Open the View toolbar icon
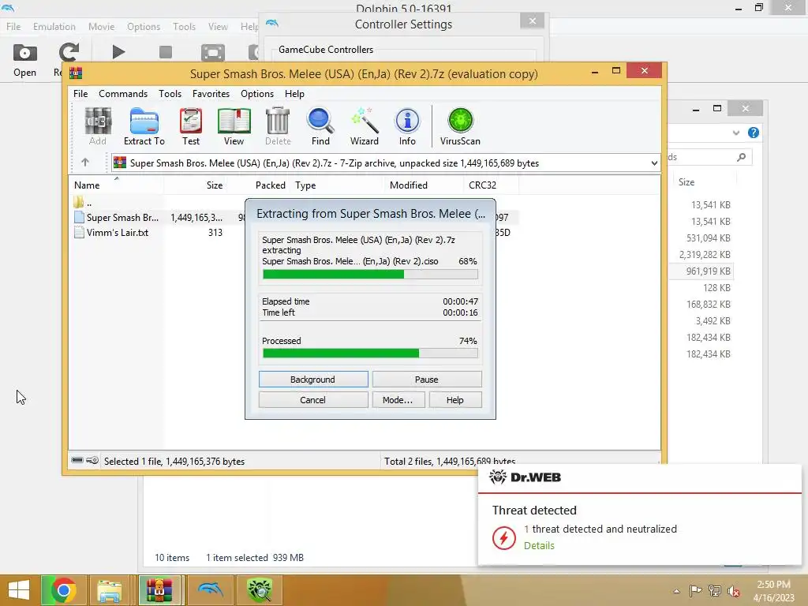 tap(234, 126)
